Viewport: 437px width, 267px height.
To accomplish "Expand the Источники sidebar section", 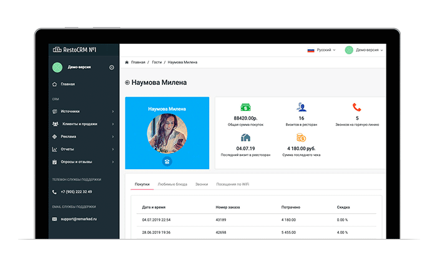I will [82, 111].
